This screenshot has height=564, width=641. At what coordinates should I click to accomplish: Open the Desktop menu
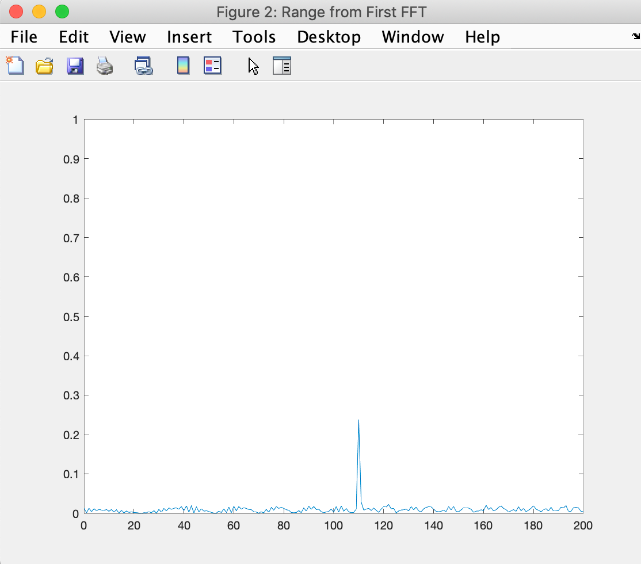329,37
